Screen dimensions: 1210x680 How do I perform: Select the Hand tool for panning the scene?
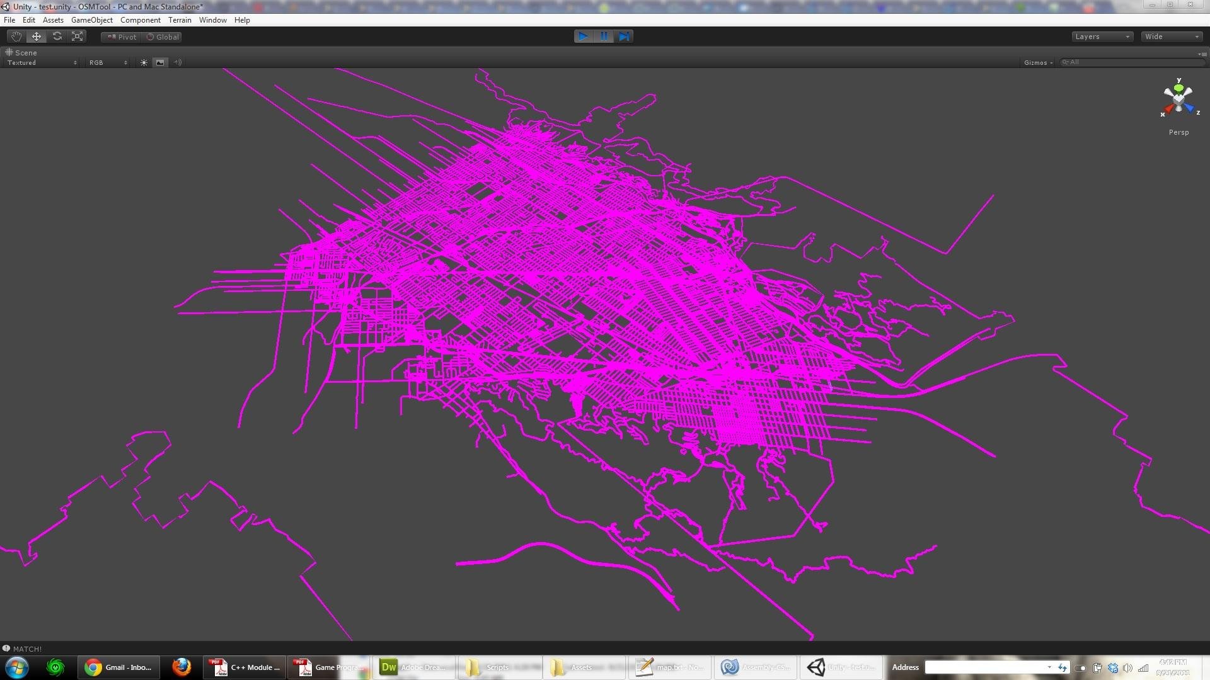(16, 36)
